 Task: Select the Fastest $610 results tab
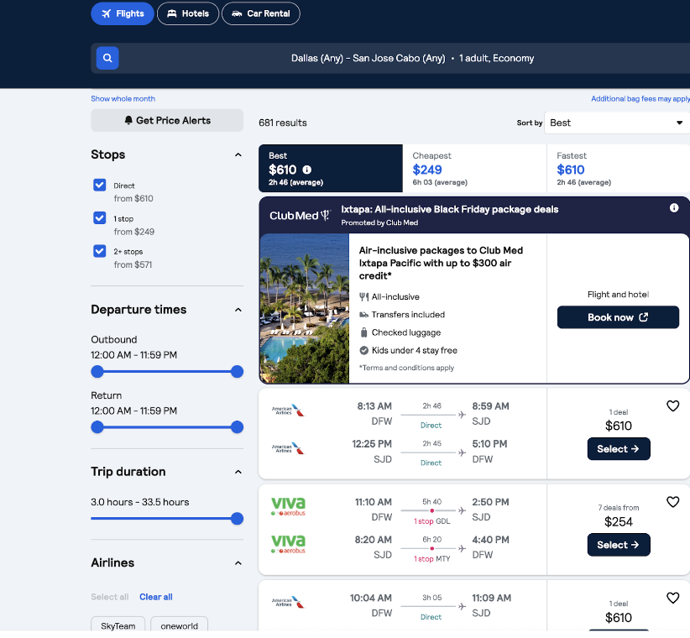tap(619, 169)
